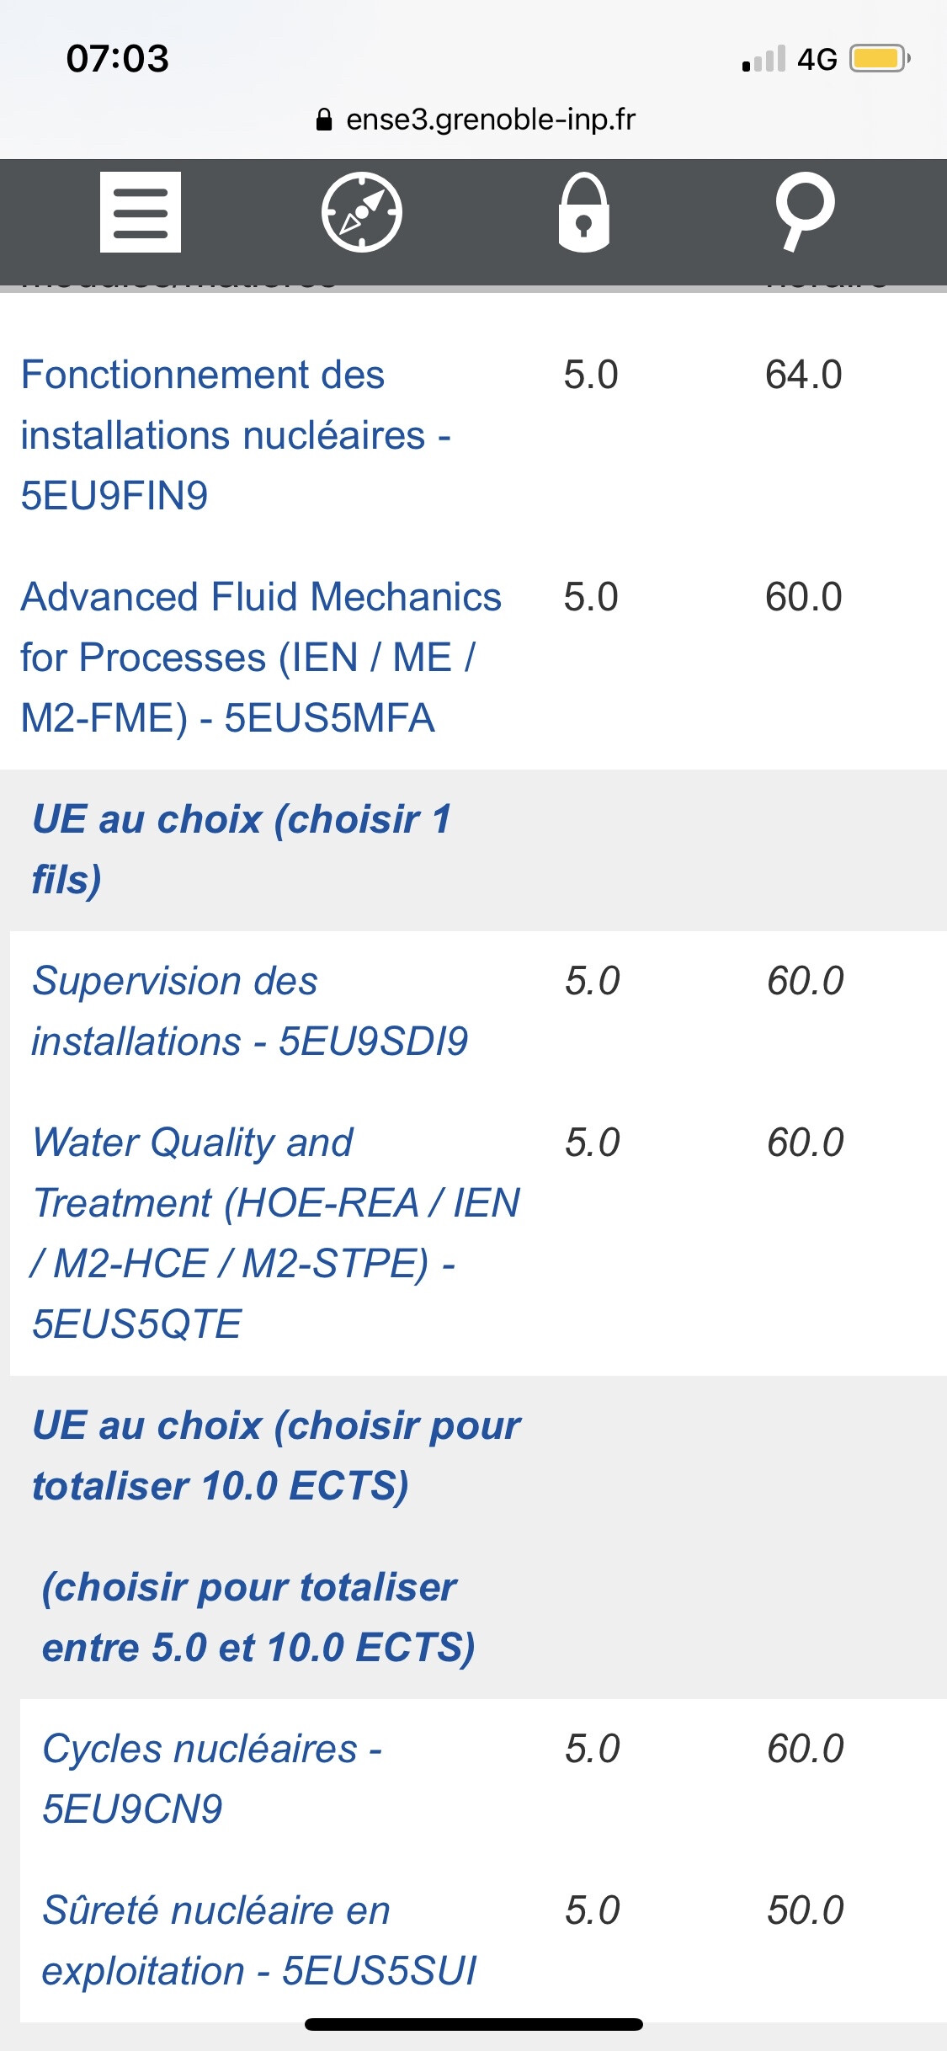This screenshot has width=947, height=2051.
Task: Tap the 07:03 clock in status bar
Action: coord(118,59)
